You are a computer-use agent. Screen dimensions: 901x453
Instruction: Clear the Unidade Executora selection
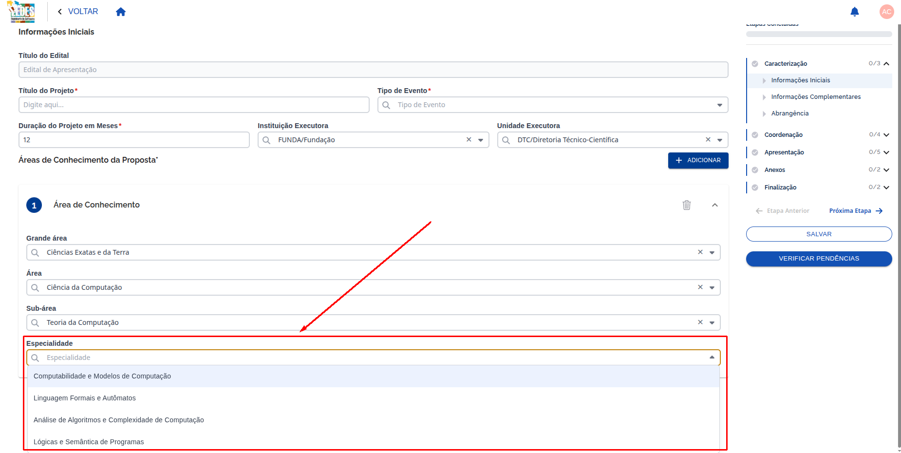pyautogui.click(x=708, y=139)
